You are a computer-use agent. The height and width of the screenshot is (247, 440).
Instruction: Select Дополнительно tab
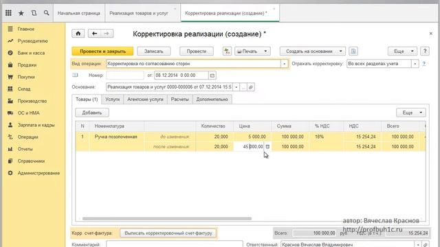tap(212, 99)
